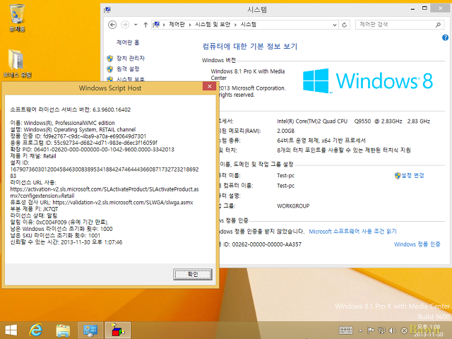Image resolution: width=452 pixels, height=339 pixels.
Task: Click the Windows 8 logo image
Action: (367, 81)
